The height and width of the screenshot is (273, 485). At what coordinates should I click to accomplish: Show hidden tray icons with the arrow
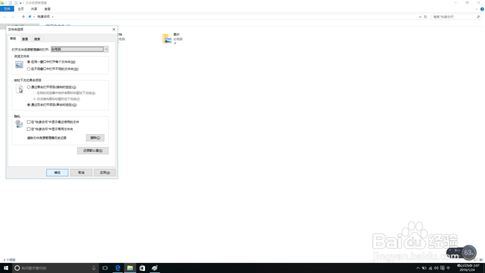(x=418, y=268)
